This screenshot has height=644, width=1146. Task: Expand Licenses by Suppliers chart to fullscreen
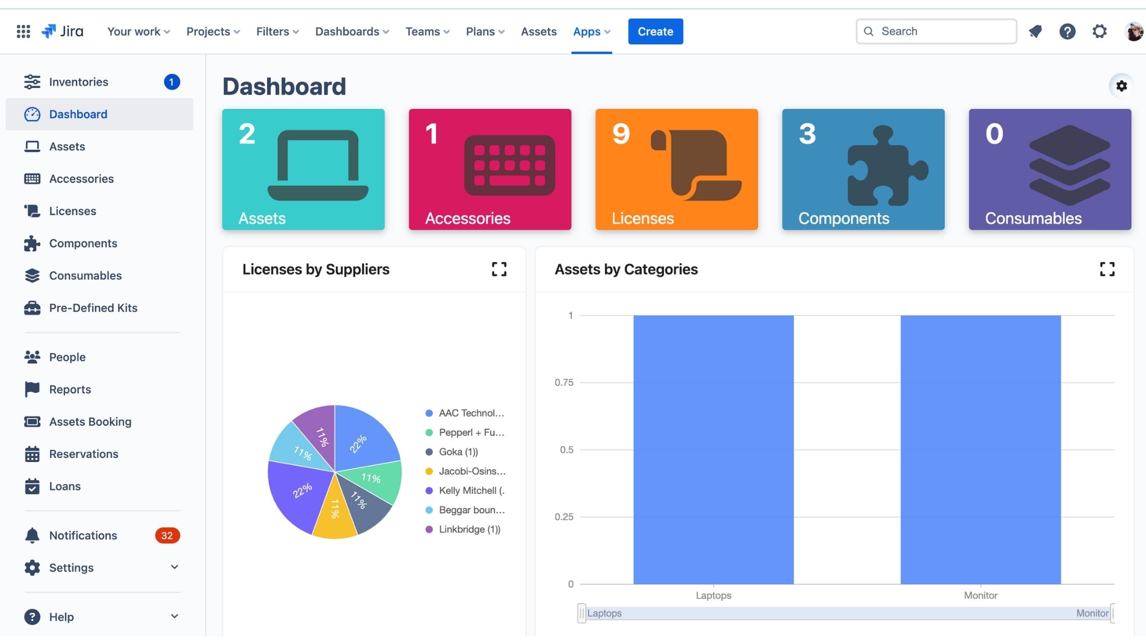tap(499, 269)
